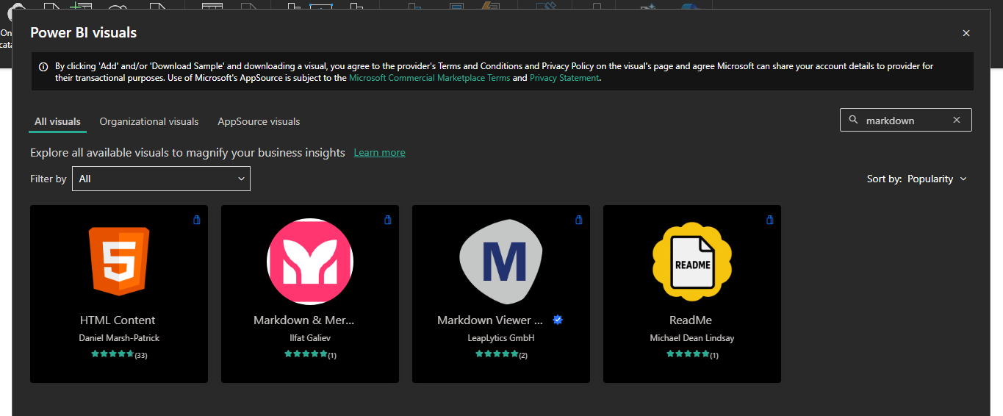Click publisher name LeapLytics GmbH
The image size is (1003, 416).
[501, 338]
